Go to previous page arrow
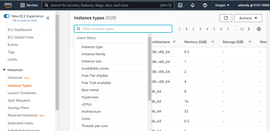 [x=179, y=29]
